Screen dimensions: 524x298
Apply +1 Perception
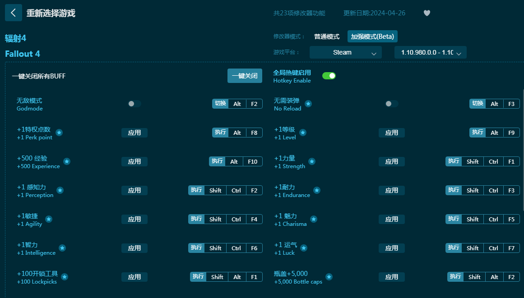coord(134,190)
